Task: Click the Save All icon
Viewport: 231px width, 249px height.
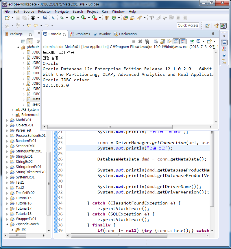Action: pyautogui.click(x=25, y=18)
